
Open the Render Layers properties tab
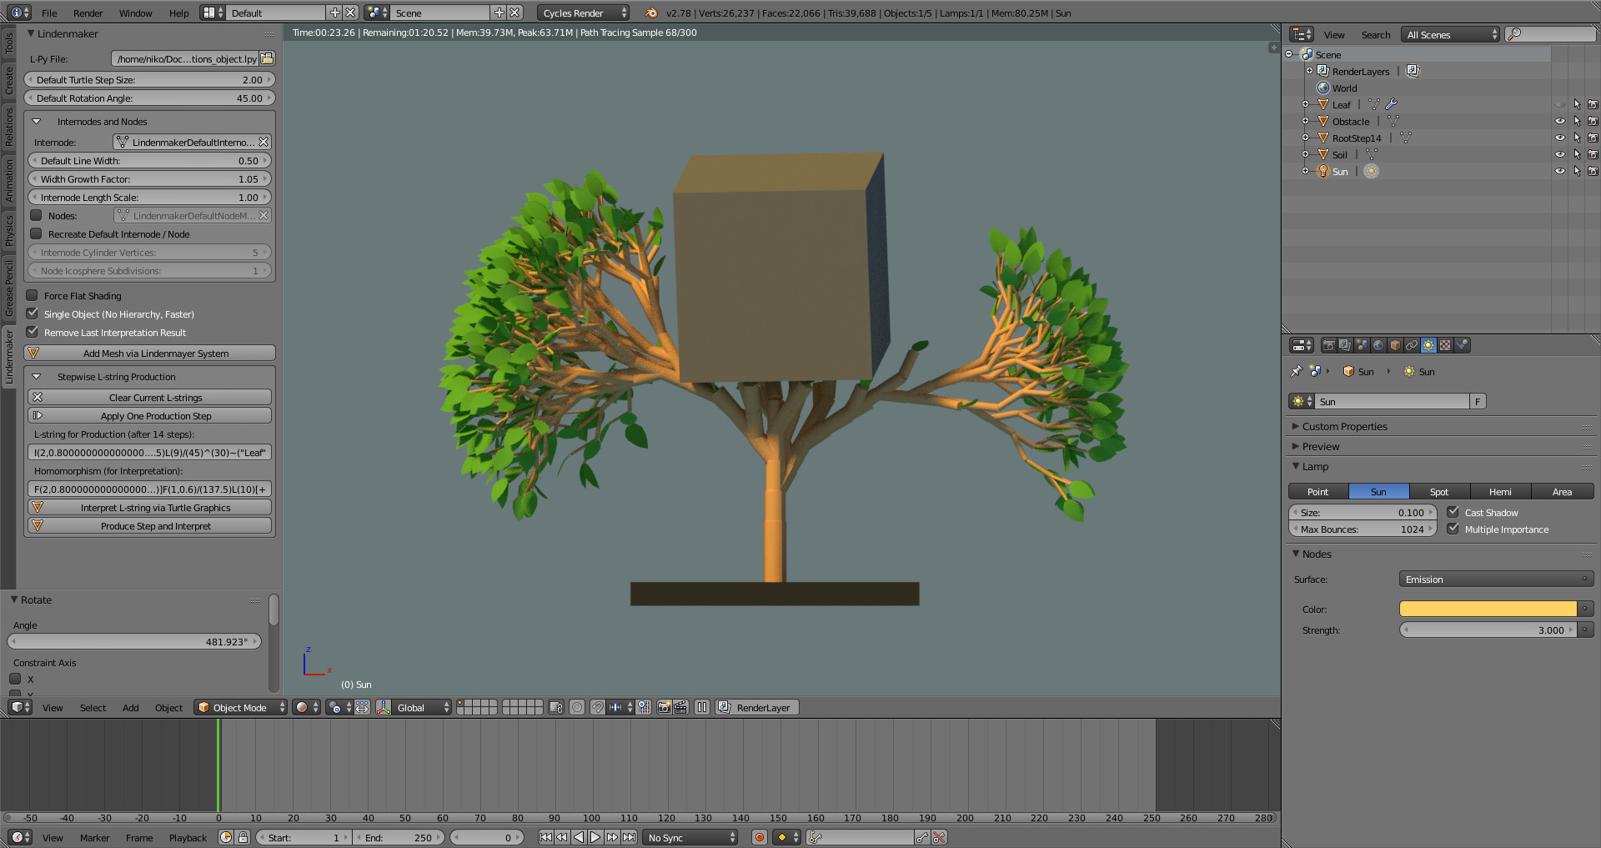click(1345, 345)
